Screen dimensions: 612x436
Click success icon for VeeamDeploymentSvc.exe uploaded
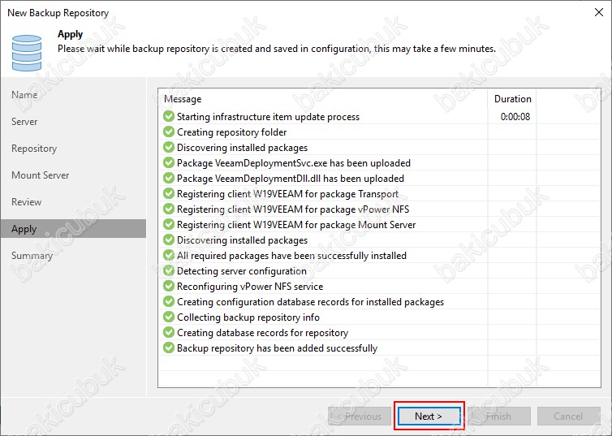169,162
